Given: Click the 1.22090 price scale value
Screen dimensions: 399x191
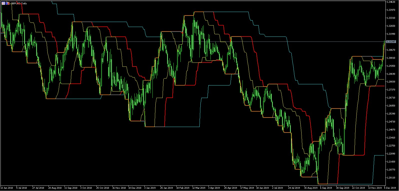Looking at the screenshot, I should click(x=391, y=154).
